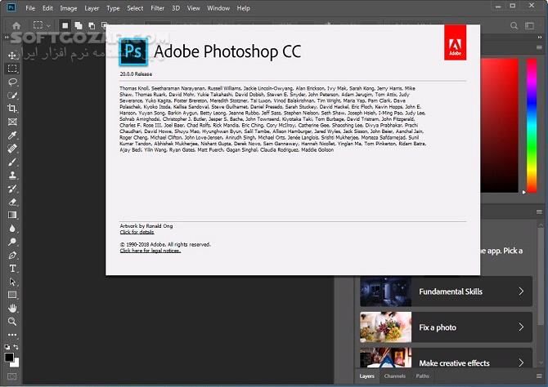Open the Image menu
Viewport: 548px width, 387px height.
[69, 8]
